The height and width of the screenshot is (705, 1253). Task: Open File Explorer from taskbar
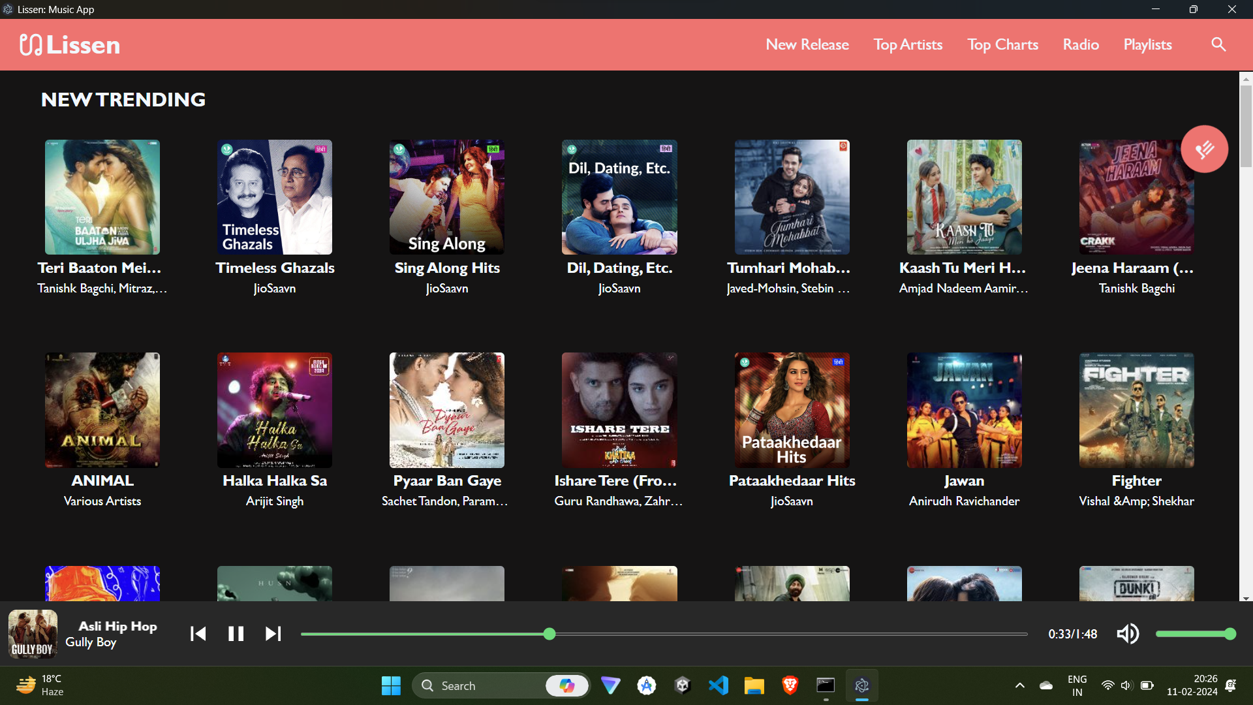[x=754, y=685]
